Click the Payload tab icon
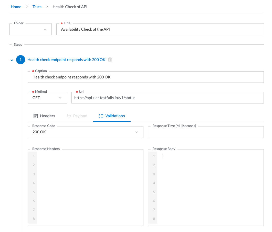The image size is (272, 232). point(69,116)
